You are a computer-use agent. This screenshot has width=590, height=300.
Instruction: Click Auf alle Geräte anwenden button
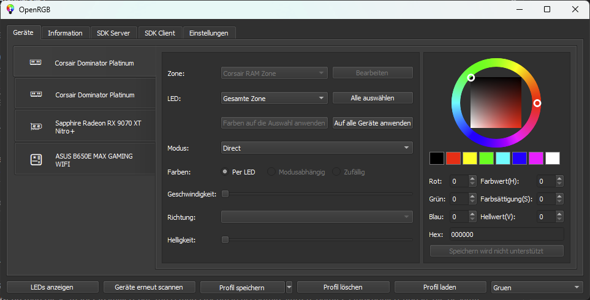pyautogui.click(x=373, y=123)
